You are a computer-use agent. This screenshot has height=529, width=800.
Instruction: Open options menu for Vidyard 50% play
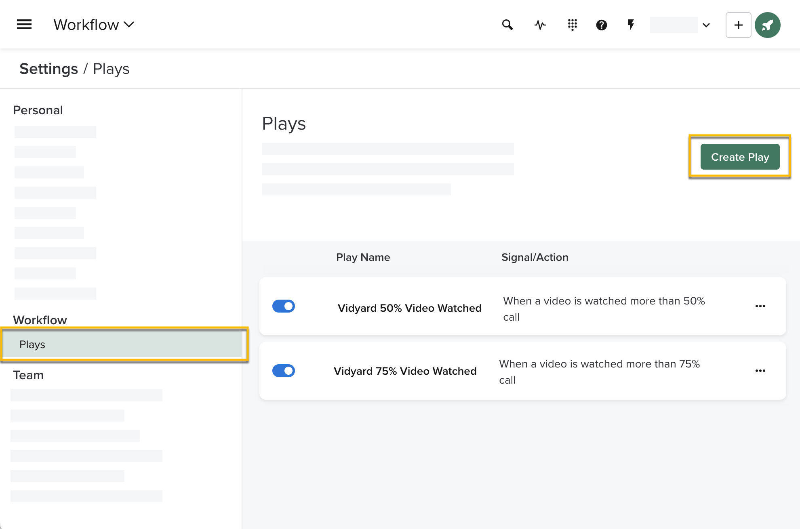pyautogui.click(x=760, y=306)
